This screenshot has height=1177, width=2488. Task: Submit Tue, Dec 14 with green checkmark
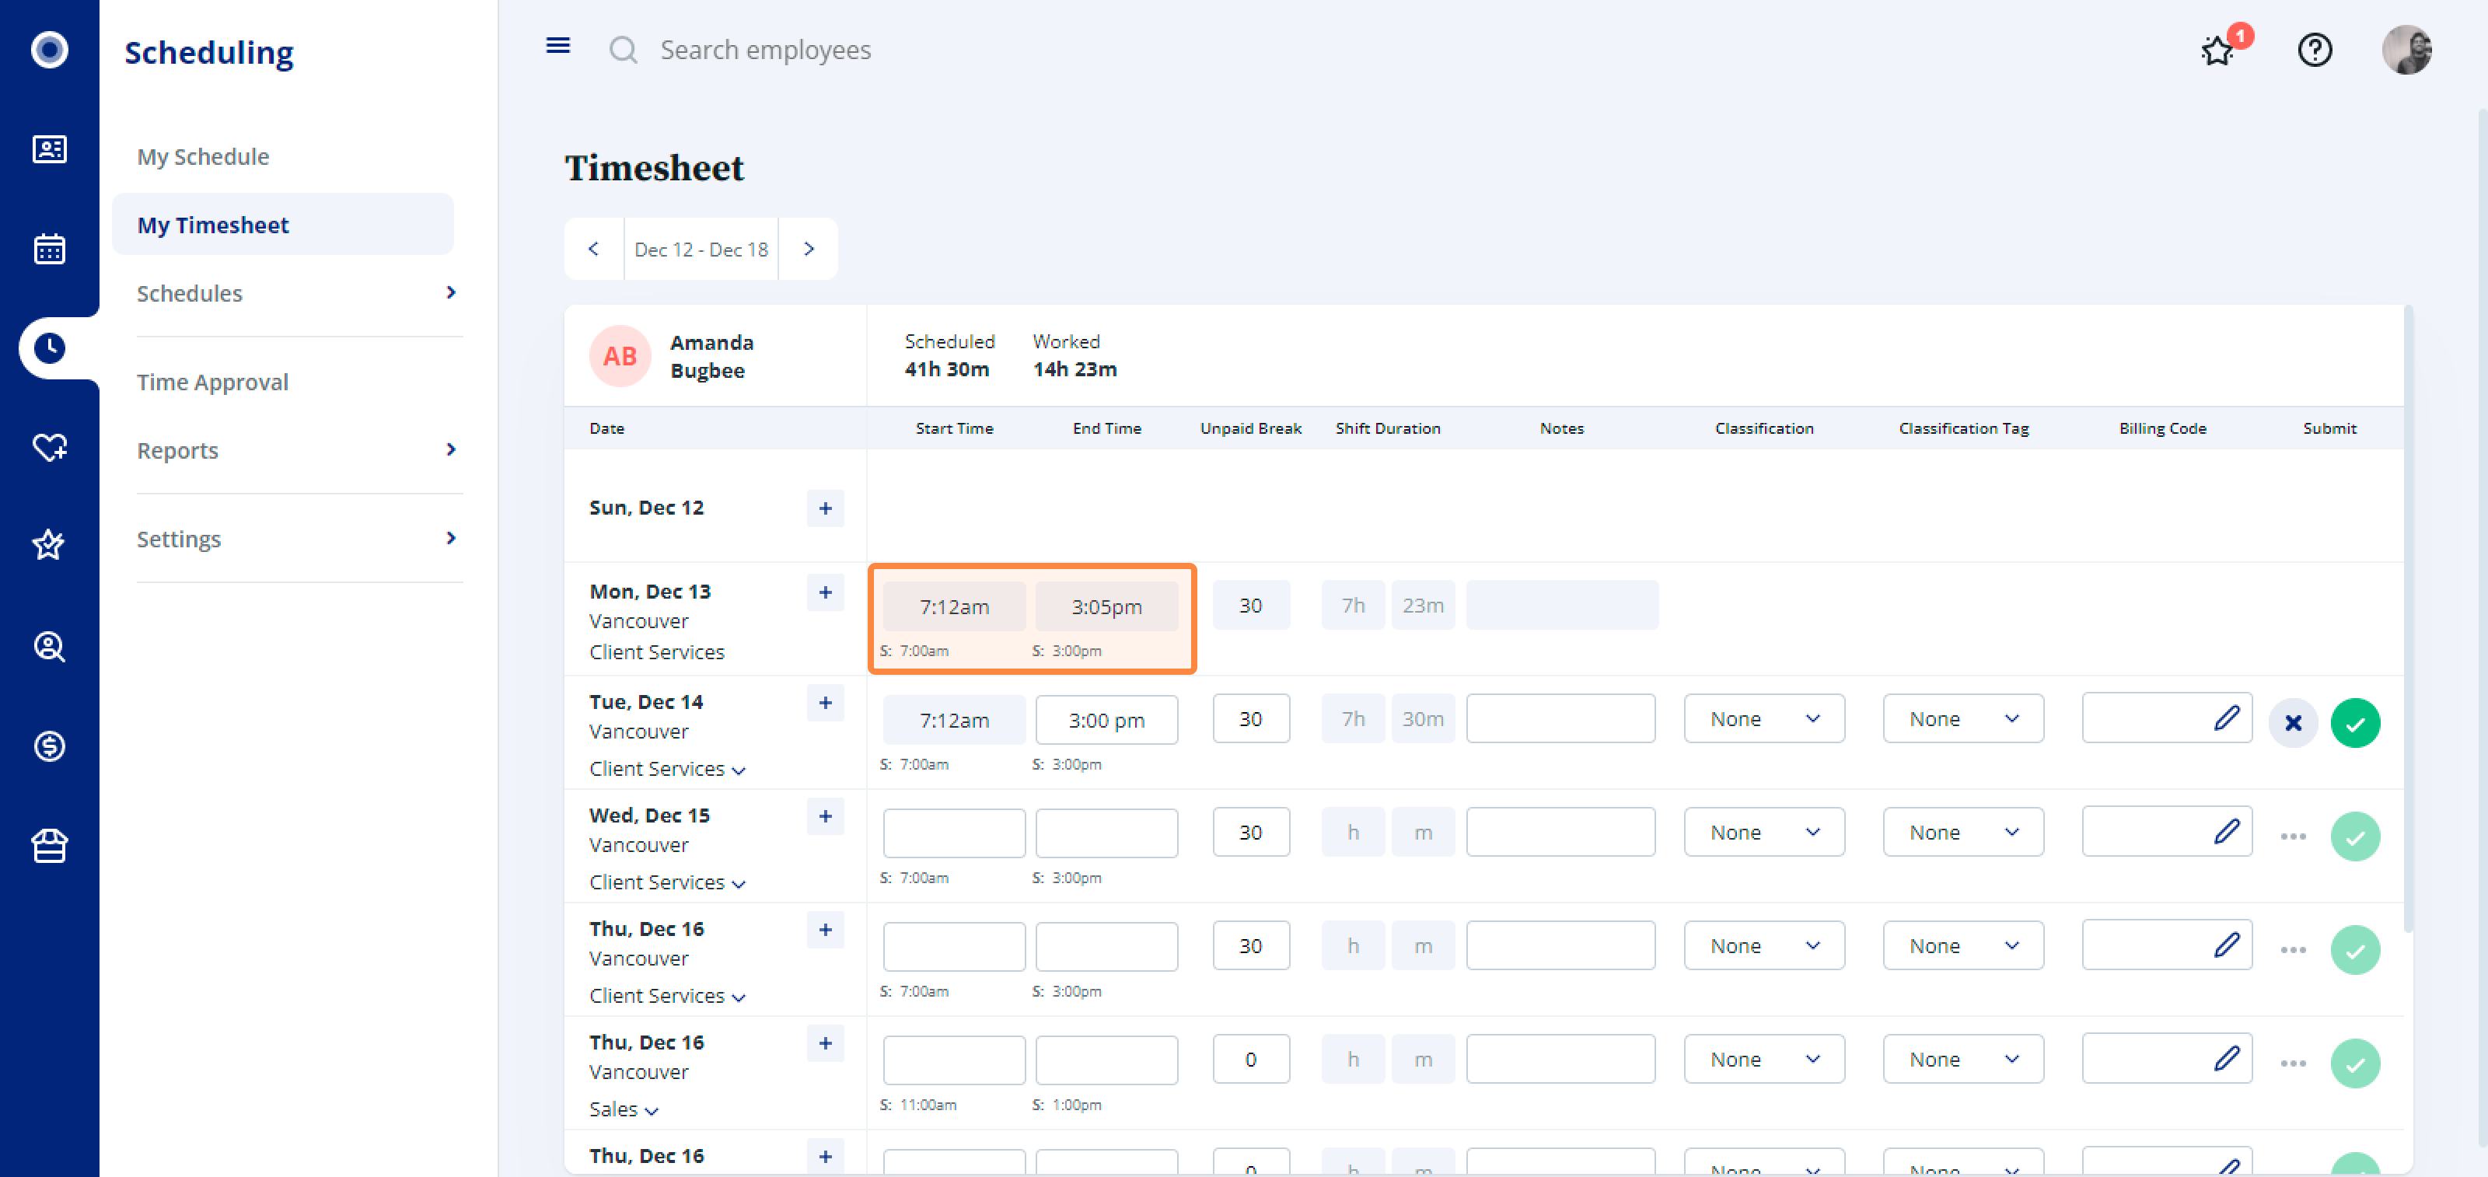(2355, 722)
